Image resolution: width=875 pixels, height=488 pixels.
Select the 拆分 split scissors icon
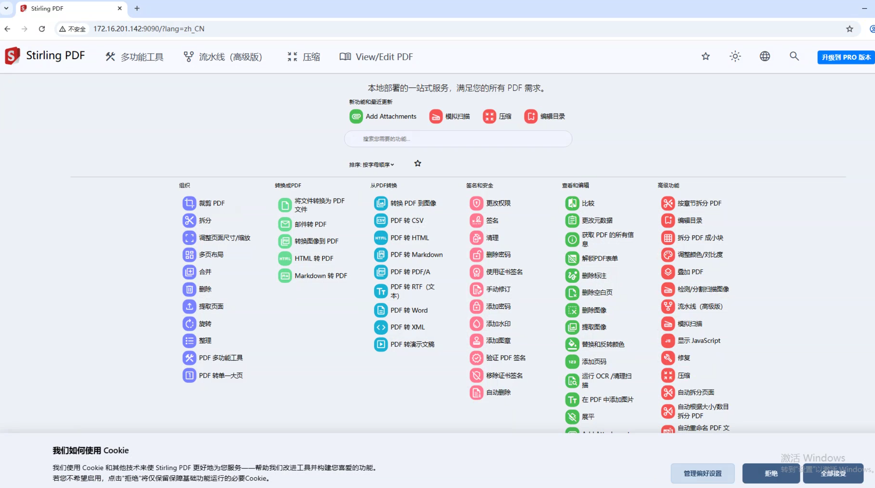189,220
